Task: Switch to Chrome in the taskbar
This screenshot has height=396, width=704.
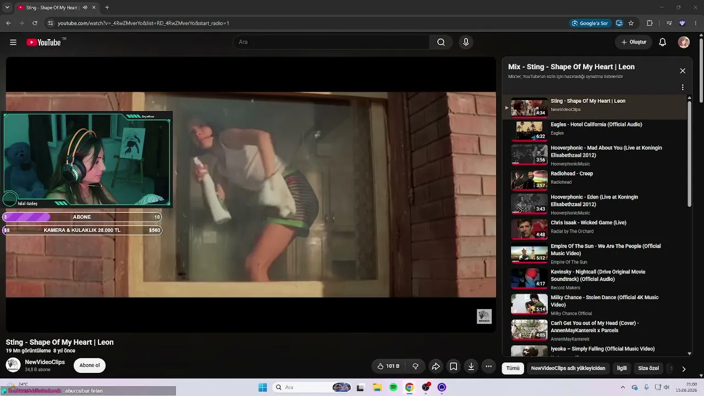Action: click(409, 388)
